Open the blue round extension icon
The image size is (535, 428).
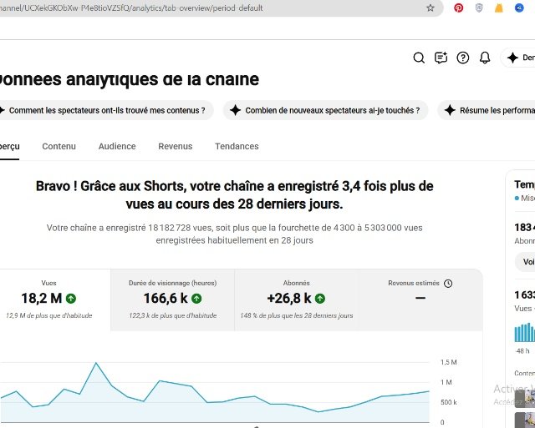pos(519,8)
